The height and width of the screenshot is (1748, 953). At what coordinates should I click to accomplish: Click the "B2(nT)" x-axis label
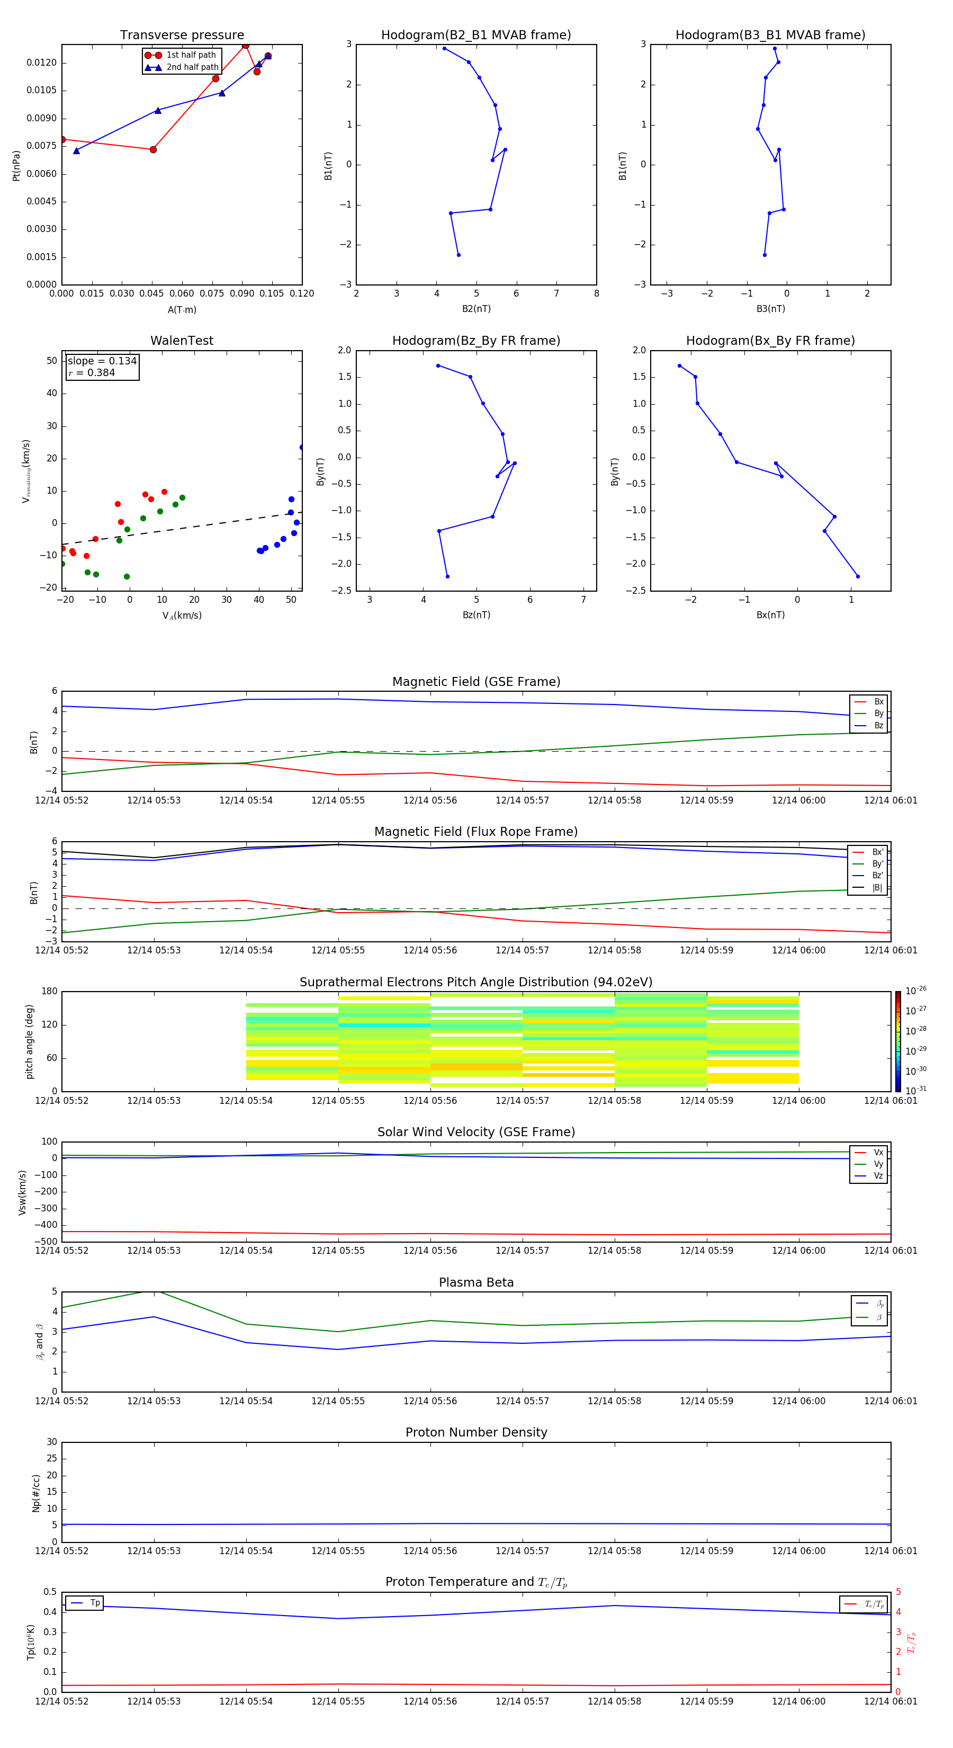coord(476,309)
